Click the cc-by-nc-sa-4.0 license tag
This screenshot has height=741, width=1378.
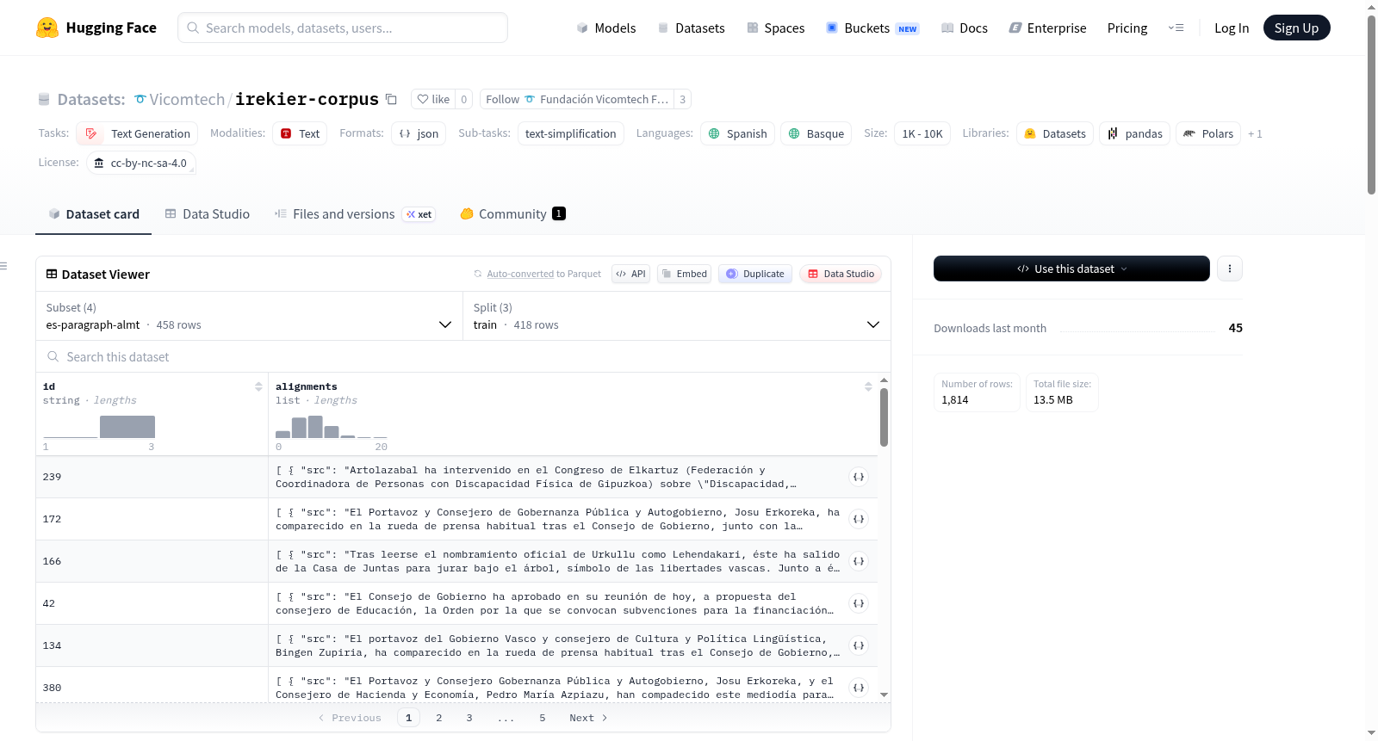141,163
